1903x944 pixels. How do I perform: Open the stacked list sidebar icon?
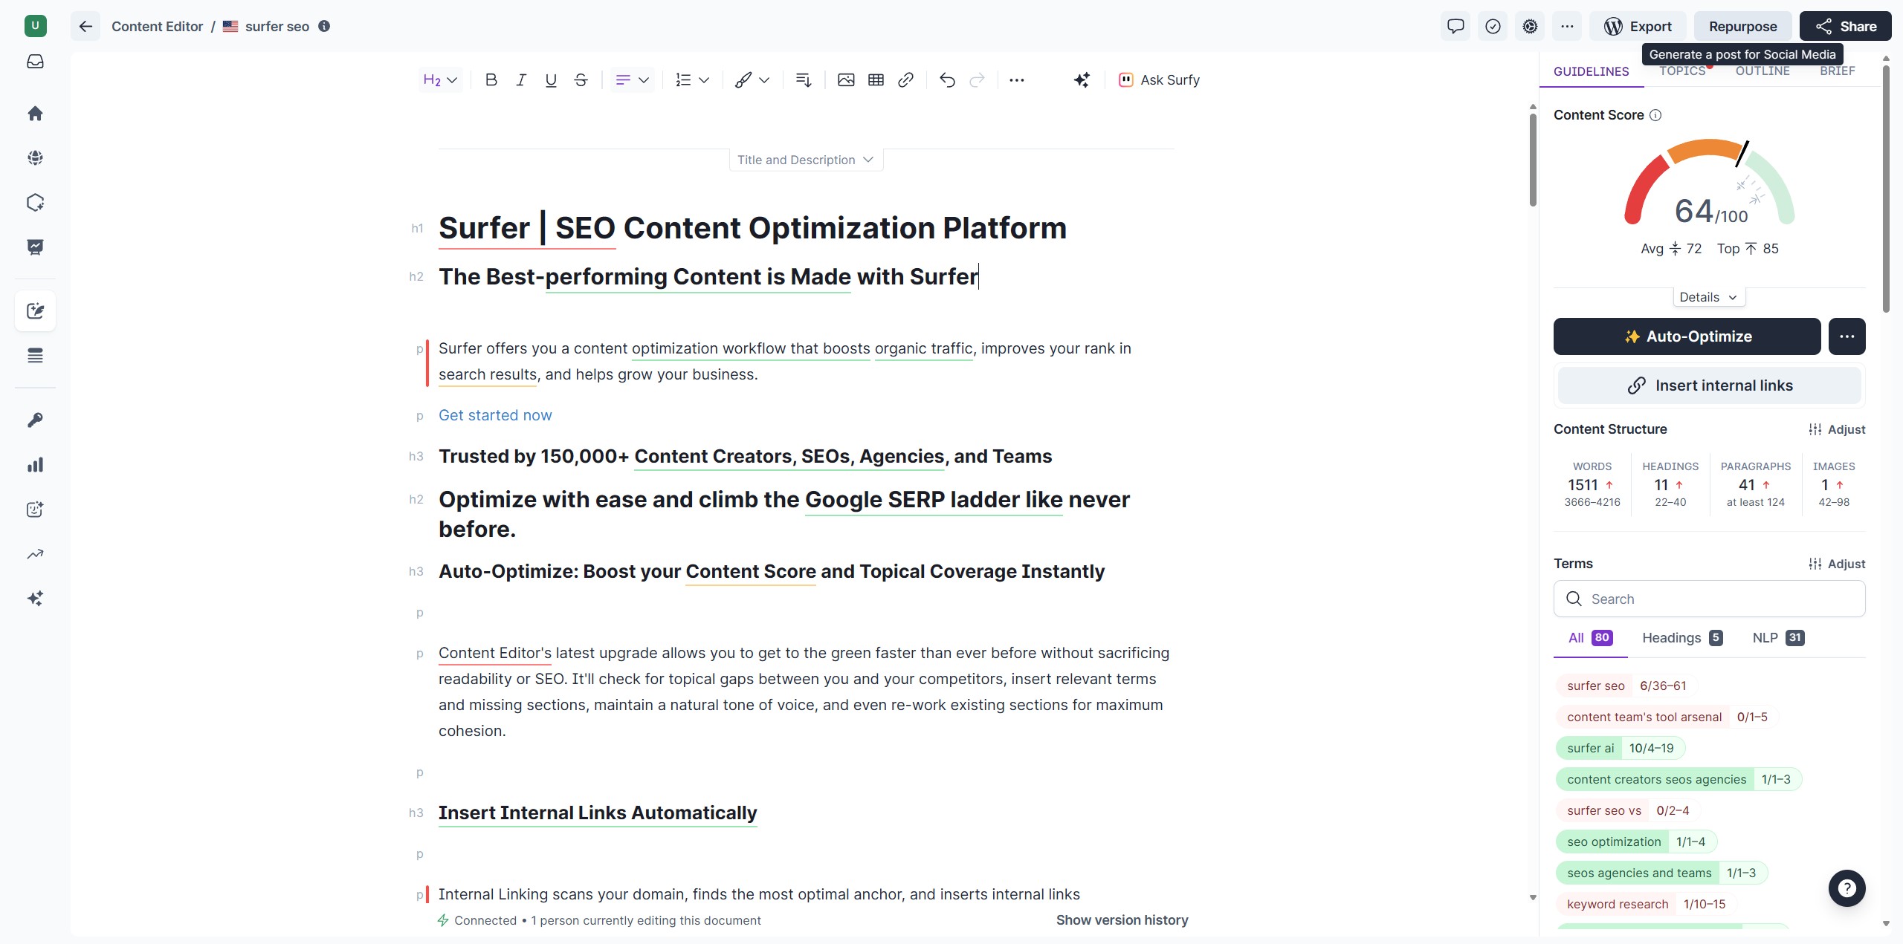35,356
